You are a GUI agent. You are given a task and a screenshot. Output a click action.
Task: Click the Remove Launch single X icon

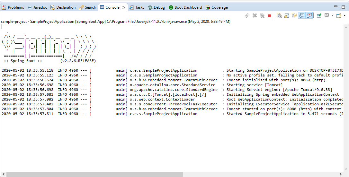tap(255, 15)
